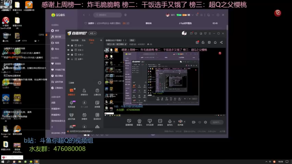The height and width of the screenshot is (164, 292).
Task: Open 我喜欢 in QQ音乐 sidebar
Action: [x=56, y=63]
